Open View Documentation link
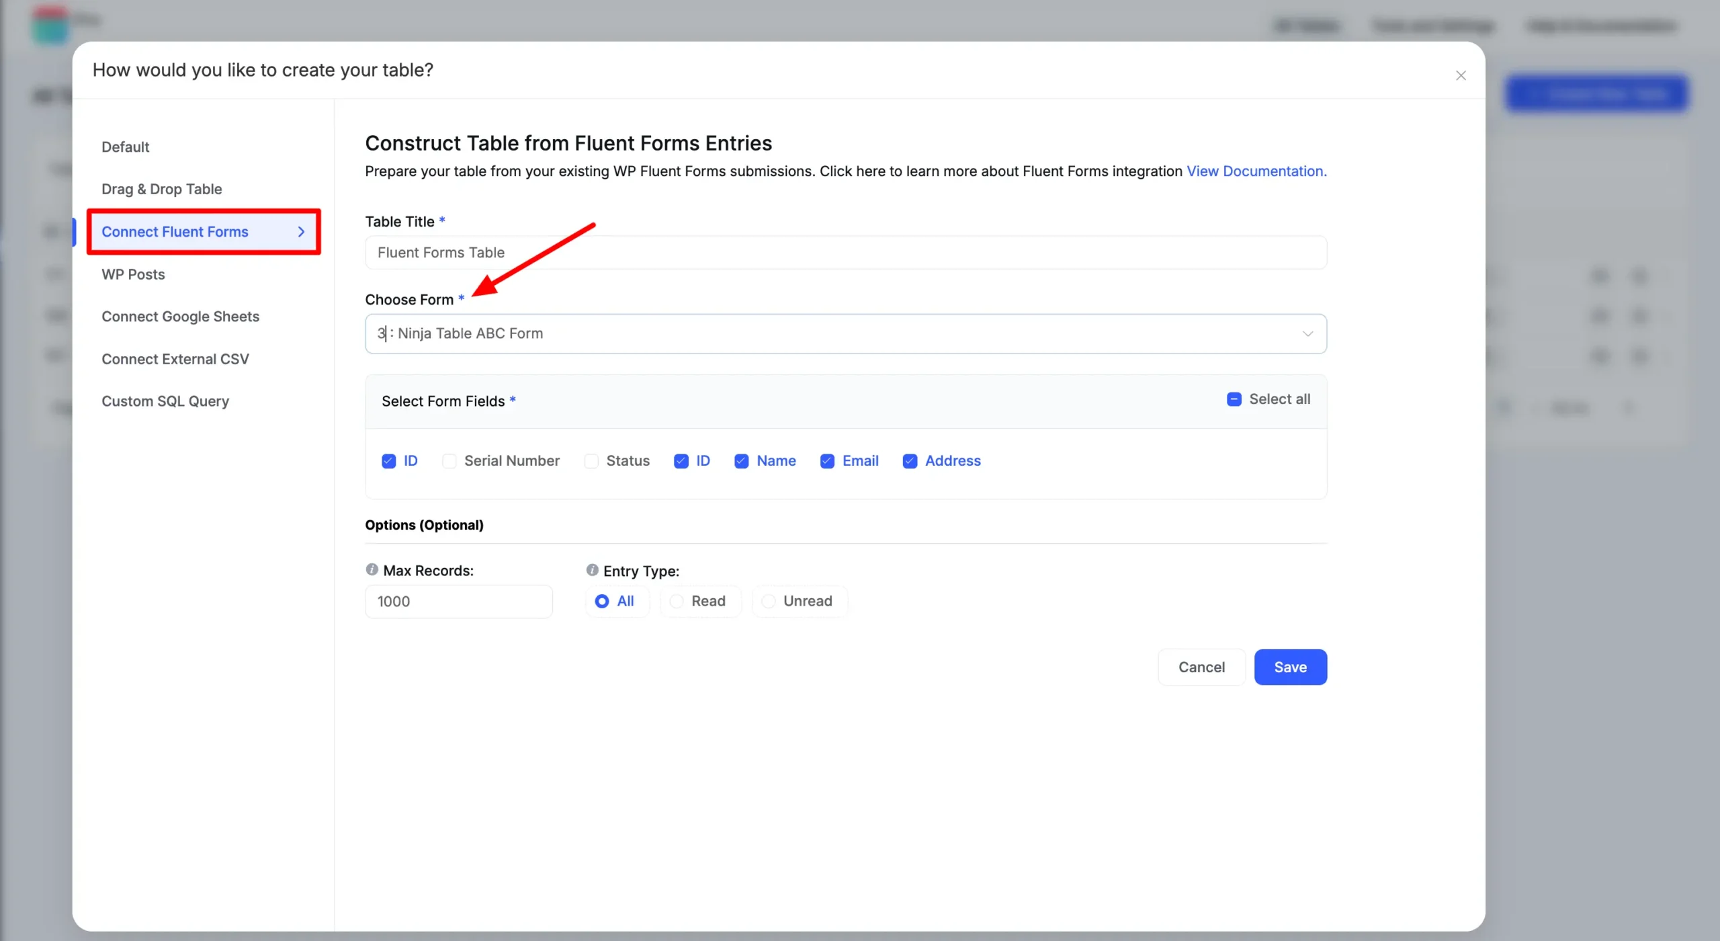 (1256, 171)
